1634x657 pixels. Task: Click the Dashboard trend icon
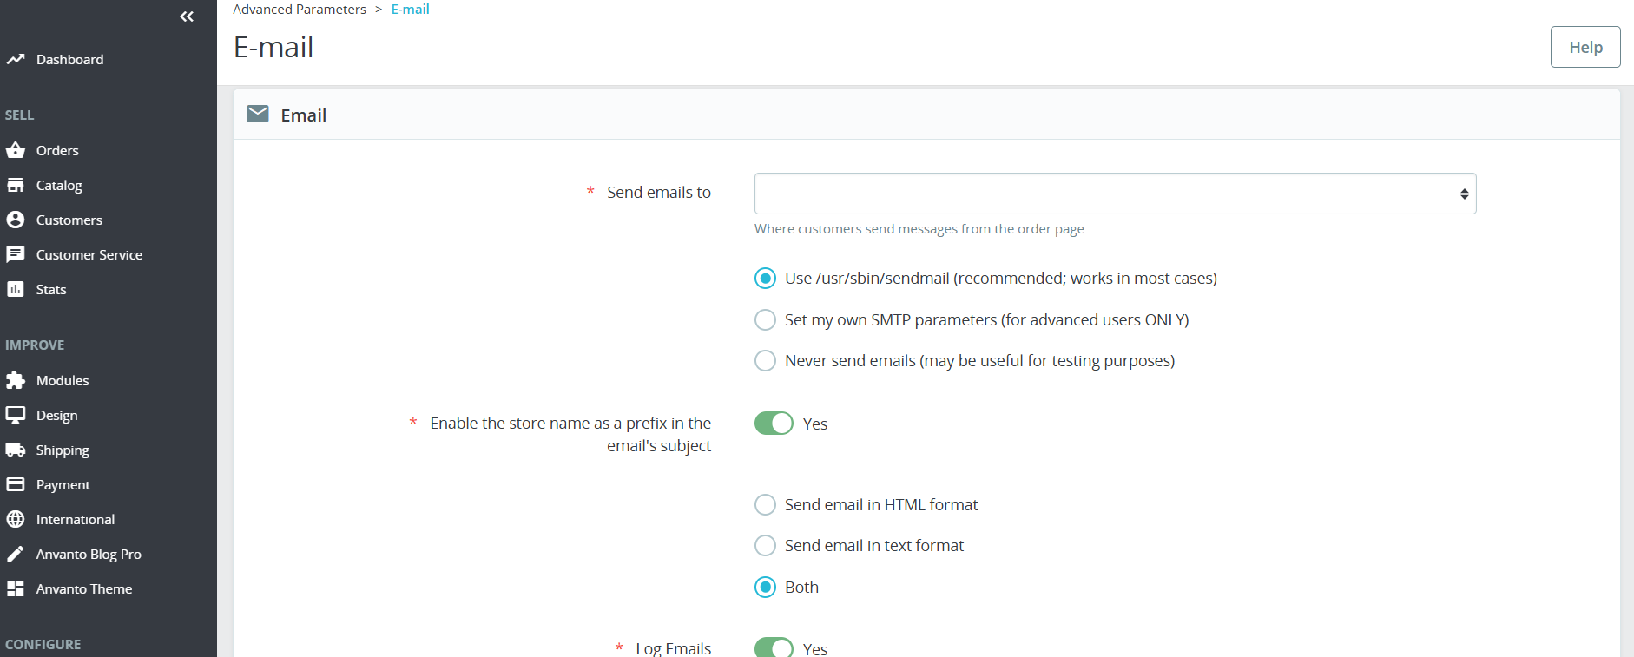click(16, 59)
